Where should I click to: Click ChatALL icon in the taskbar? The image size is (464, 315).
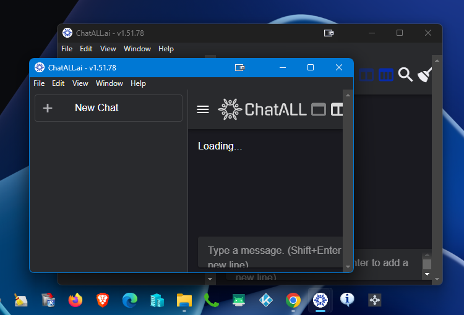pyautogui.click(x=320, y=300)
